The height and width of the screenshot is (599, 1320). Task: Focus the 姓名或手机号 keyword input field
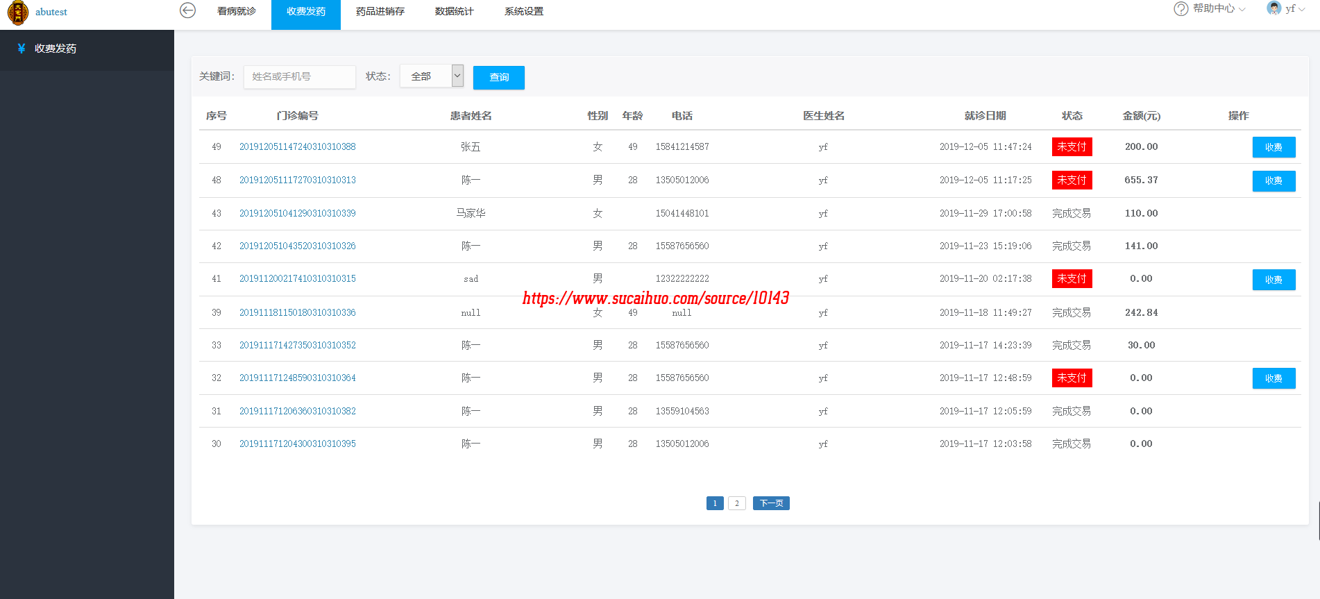(299, 76)
